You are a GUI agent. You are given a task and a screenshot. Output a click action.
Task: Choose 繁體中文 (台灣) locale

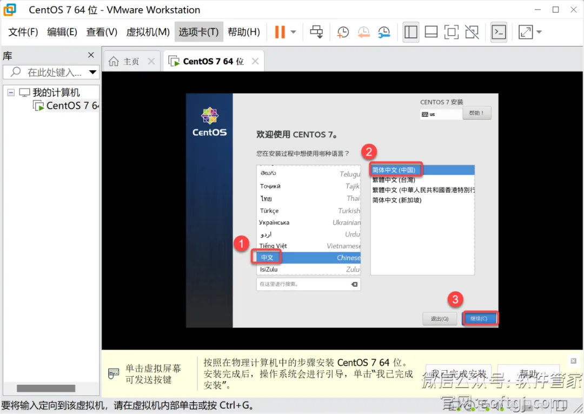(423, 180)
